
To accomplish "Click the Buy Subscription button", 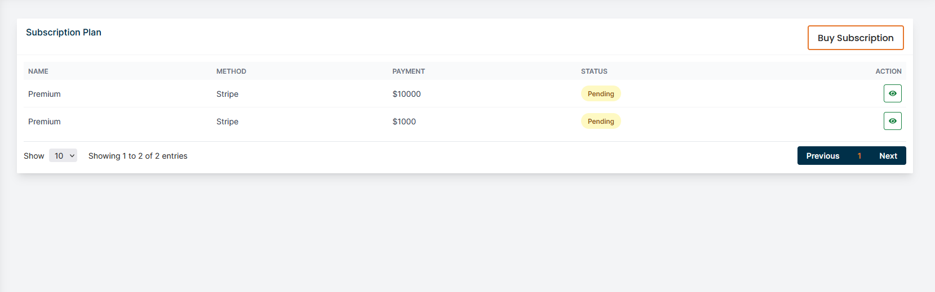I will coord(855,38).
